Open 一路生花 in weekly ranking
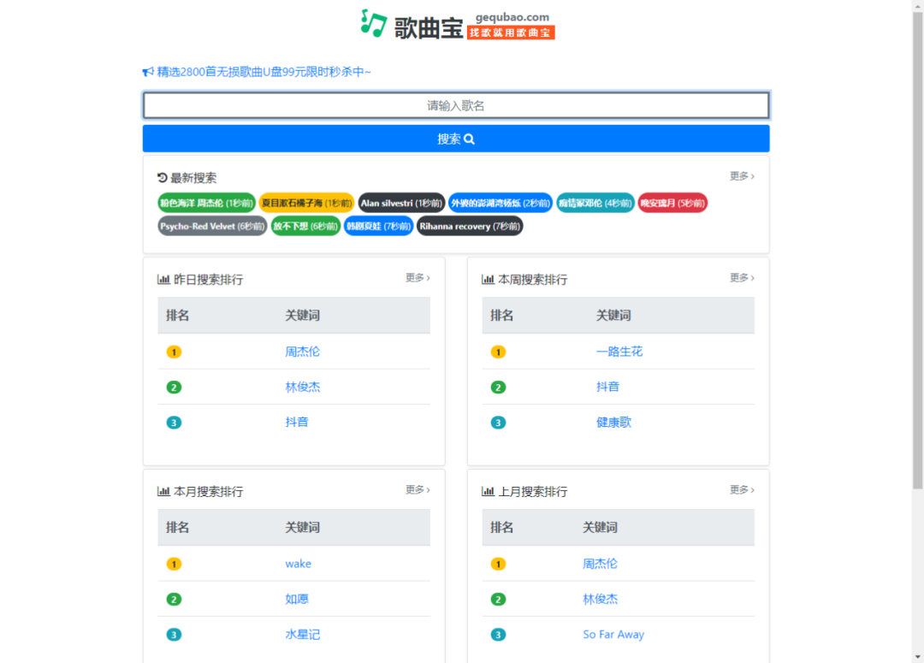924x663 pixels. [619, 352]
